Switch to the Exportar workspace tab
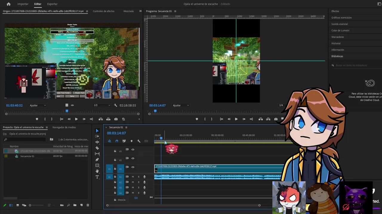Viewport: 382px width, 214px height. pyautogui.click(x=52, y=4)
